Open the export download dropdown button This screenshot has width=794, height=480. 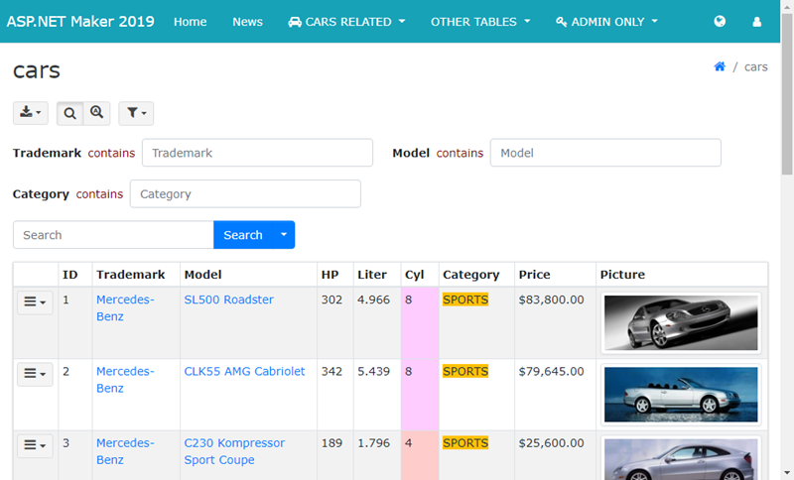(x=31, y=113)
